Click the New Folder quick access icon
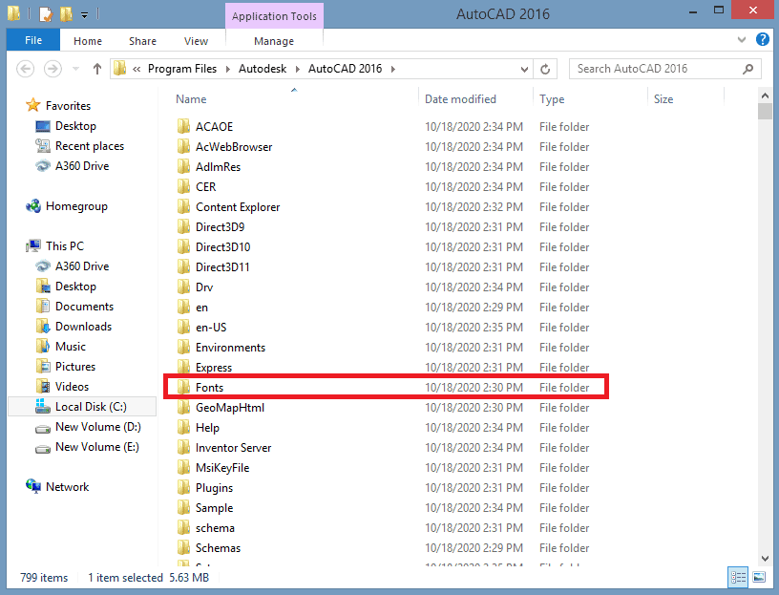779x595 pixels. click(x=66, y=14)
